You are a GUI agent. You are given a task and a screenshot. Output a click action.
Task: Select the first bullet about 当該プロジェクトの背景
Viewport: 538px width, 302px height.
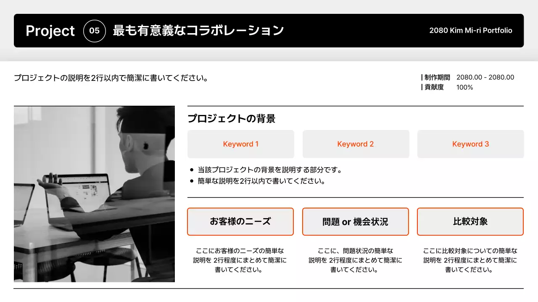point(269,170)
